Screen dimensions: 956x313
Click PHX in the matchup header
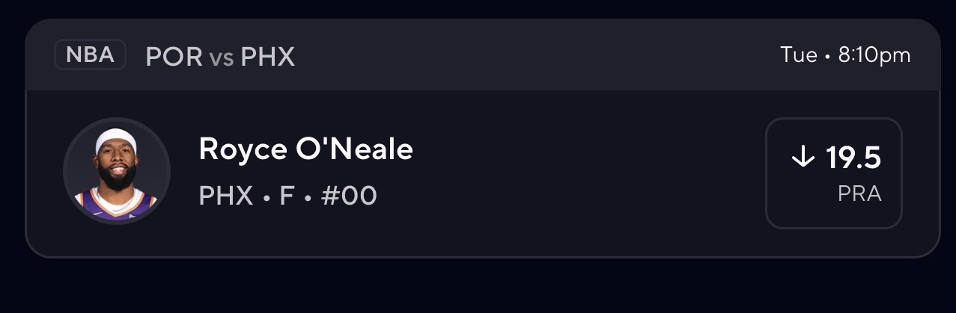(267, 57)
